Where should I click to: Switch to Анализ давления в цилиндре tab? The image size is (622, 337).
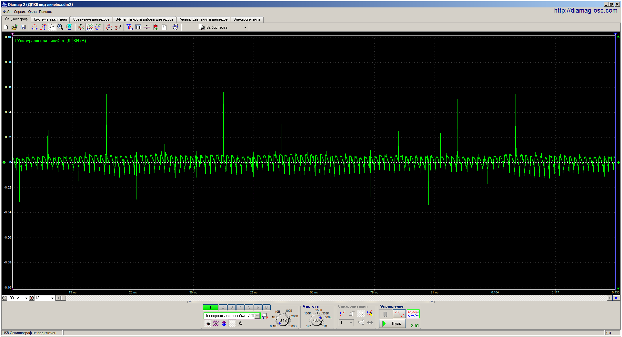click(204, 19)
